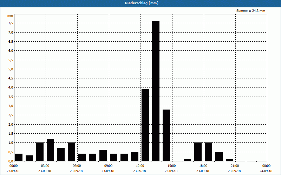
Task: Click the 09:00 time label
Action: (x=109, y=166)
